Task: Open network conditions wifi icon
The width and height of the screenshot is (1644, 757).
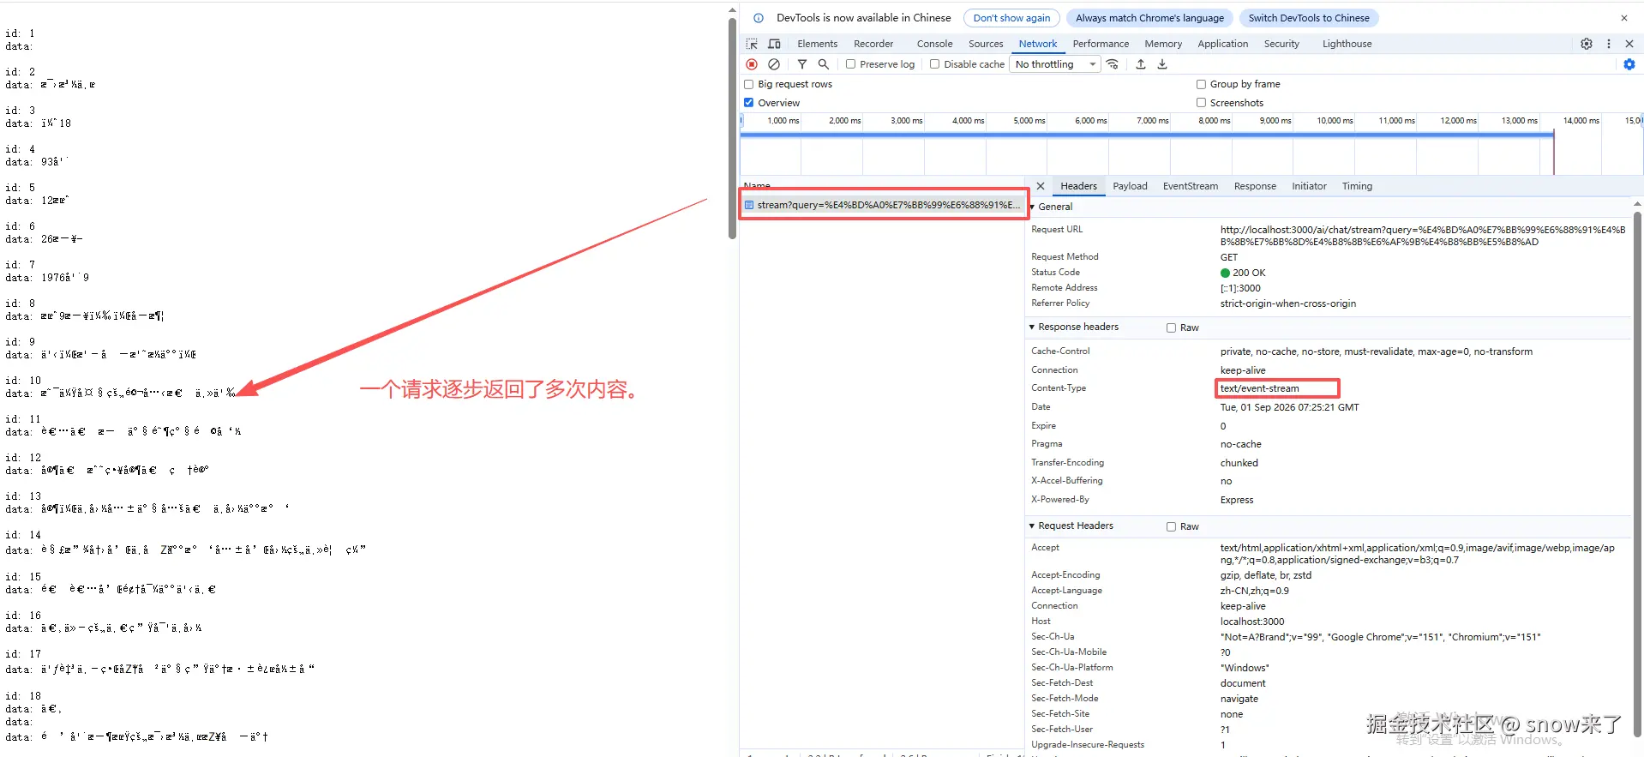Action: point(1113,64)
